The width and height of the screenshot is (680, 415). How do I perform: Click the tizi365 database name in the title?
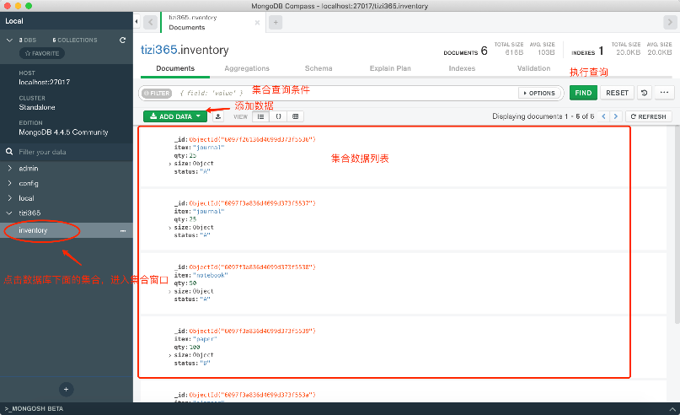coord(158,50)
